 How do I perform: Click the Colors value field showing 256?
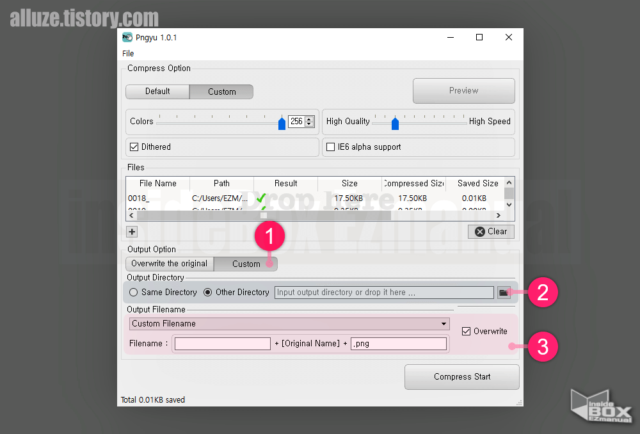pyautogui.click(x=296, y=121)
